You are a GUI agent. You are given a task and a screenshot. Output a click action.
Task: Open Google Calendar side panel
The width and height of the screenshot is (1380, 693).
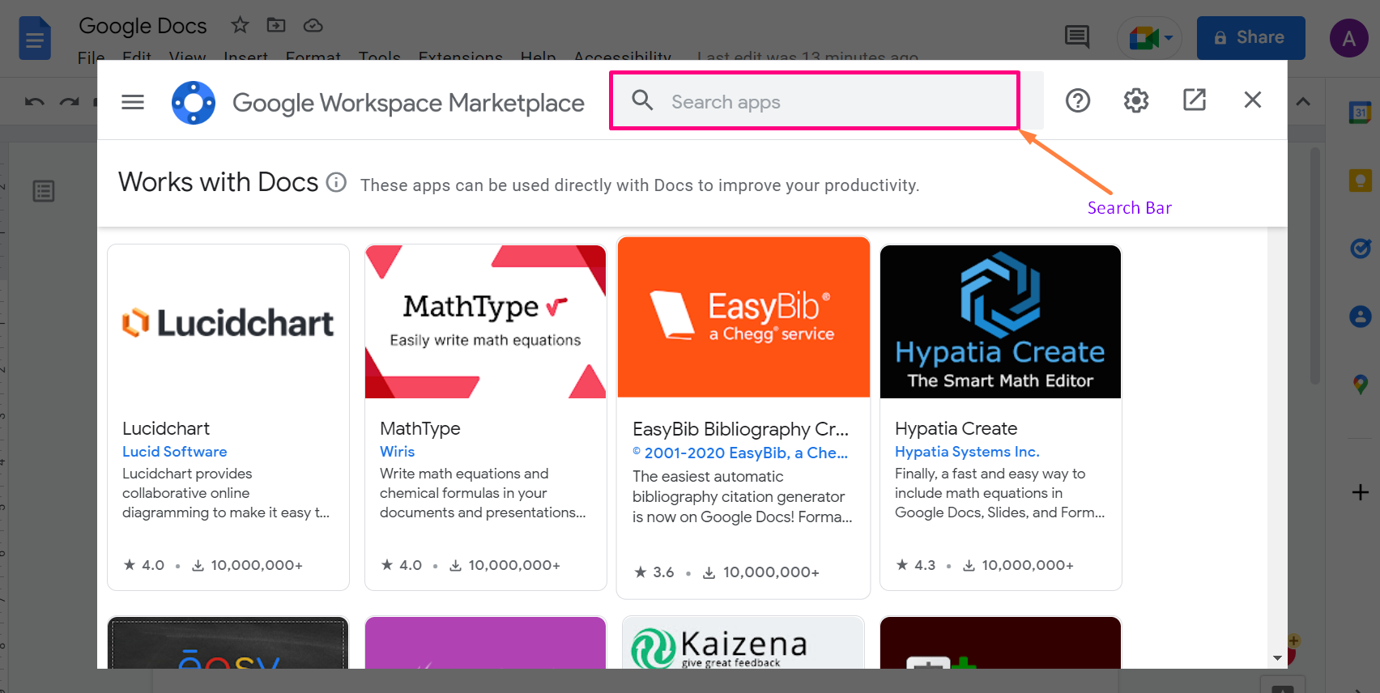point(1361,113)
